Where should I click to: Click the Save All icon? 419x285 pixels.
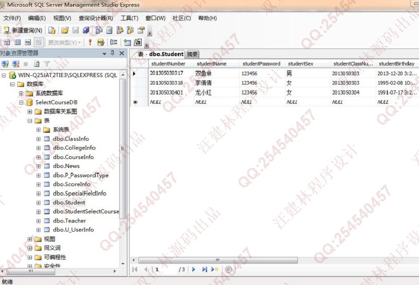(x=86, y=30)
